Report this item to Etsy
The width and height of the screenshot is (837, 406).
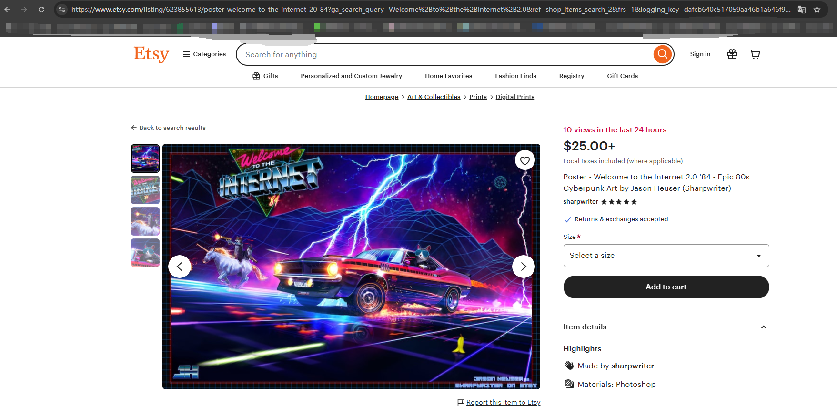(499, 403)
